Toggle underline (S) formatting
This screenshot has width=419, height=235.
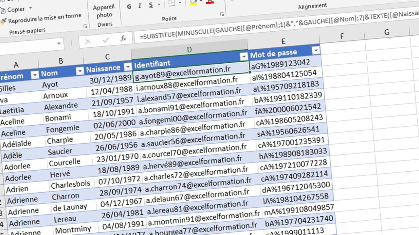(x=151, y=6)
